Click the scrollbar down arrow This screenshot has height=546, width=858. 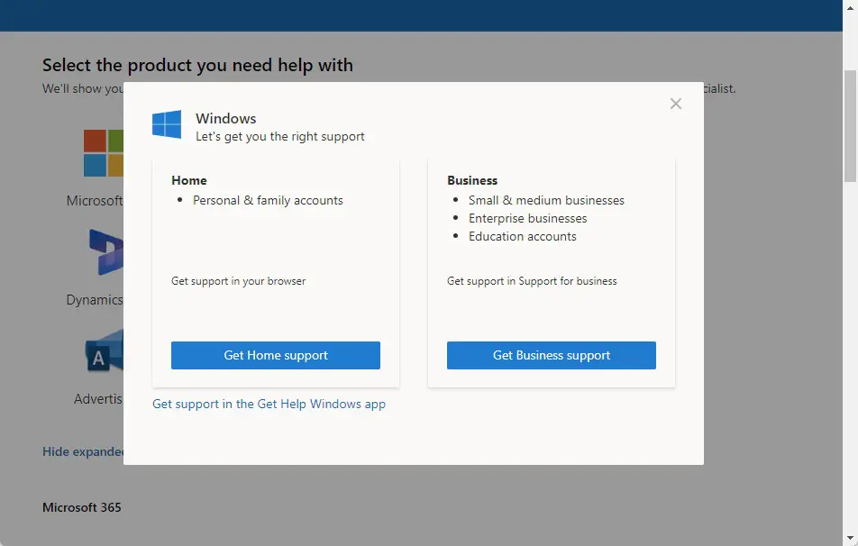(x=850, y=539)
